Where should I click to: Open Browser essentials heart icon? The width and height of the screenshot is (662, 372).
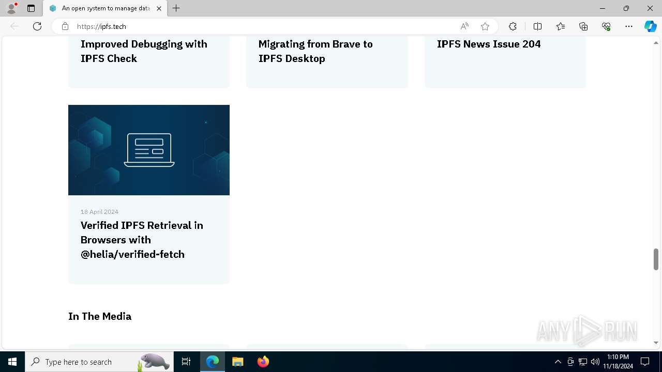606,26
